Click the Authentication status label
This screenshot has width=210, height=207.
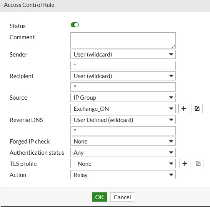[x=37, y=153]
